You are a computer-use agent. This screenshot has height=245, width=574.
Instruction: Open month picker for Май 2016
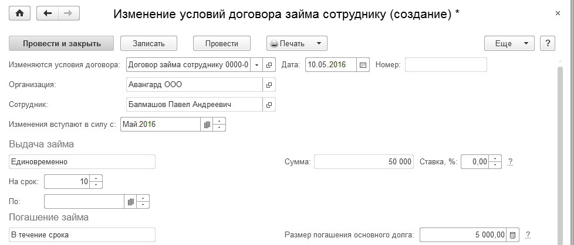[x=206, y=125]
